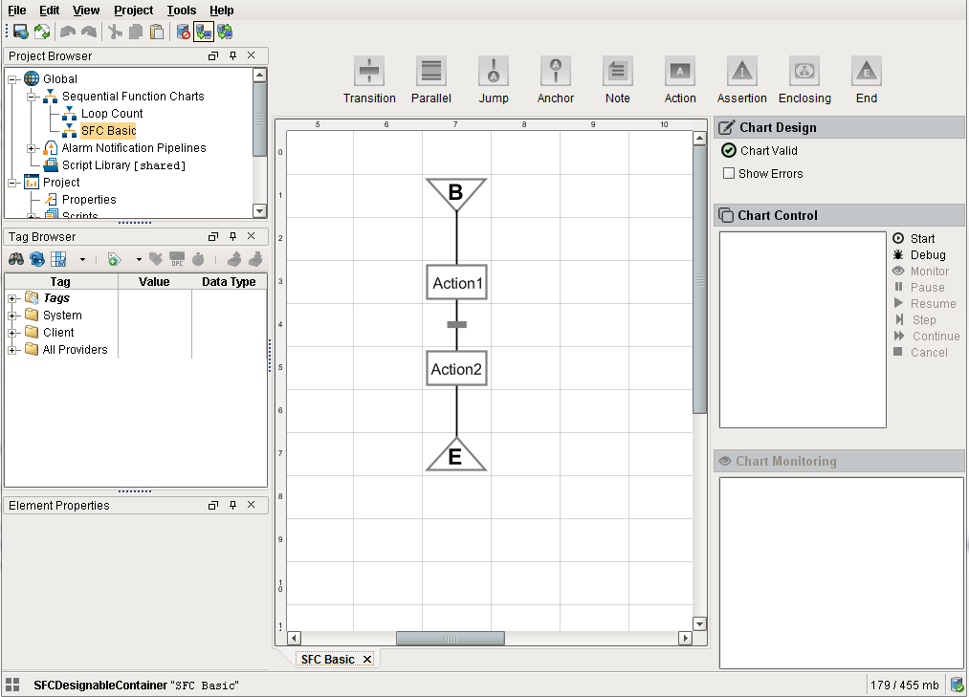The height and width of the screenshot is (697, 969).
Task: Select the Action1 step on chart
Action: 457,283
